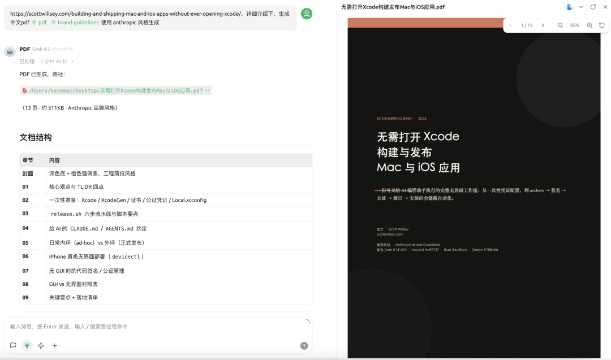Click scottwillsey.com on the PDF cover

tap(390, 235)
